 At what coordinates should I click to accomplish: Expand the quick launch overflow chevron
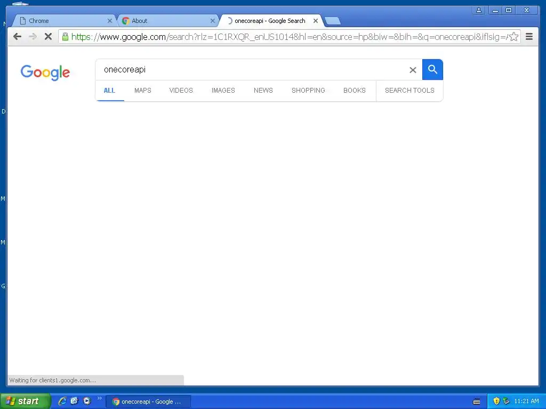[x=99, y=398]
